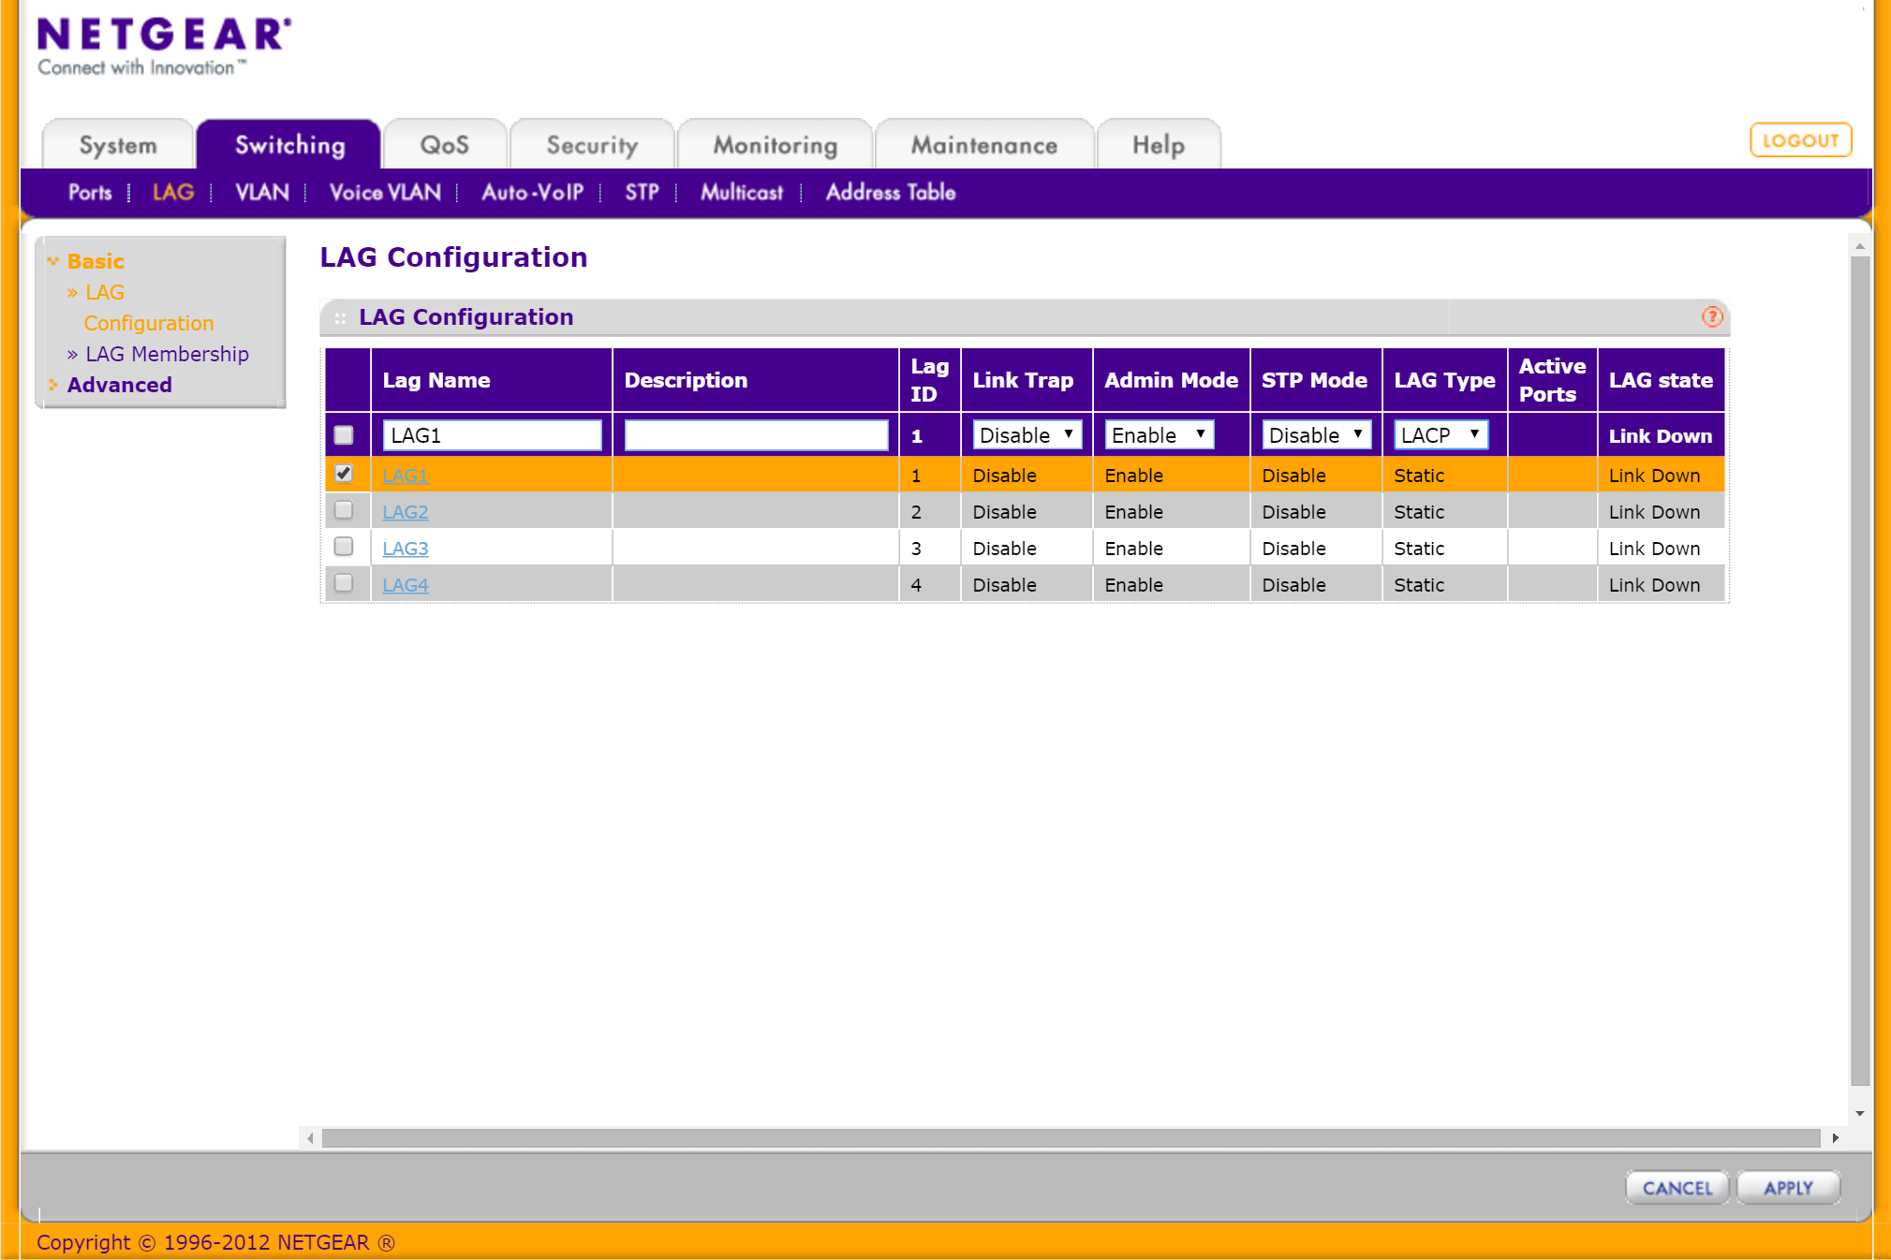Image resolution: width=1891 pixels, height=1260 pixels.
Task: Open the Link Trap dropdown
Action: [x=1027, y=435]
